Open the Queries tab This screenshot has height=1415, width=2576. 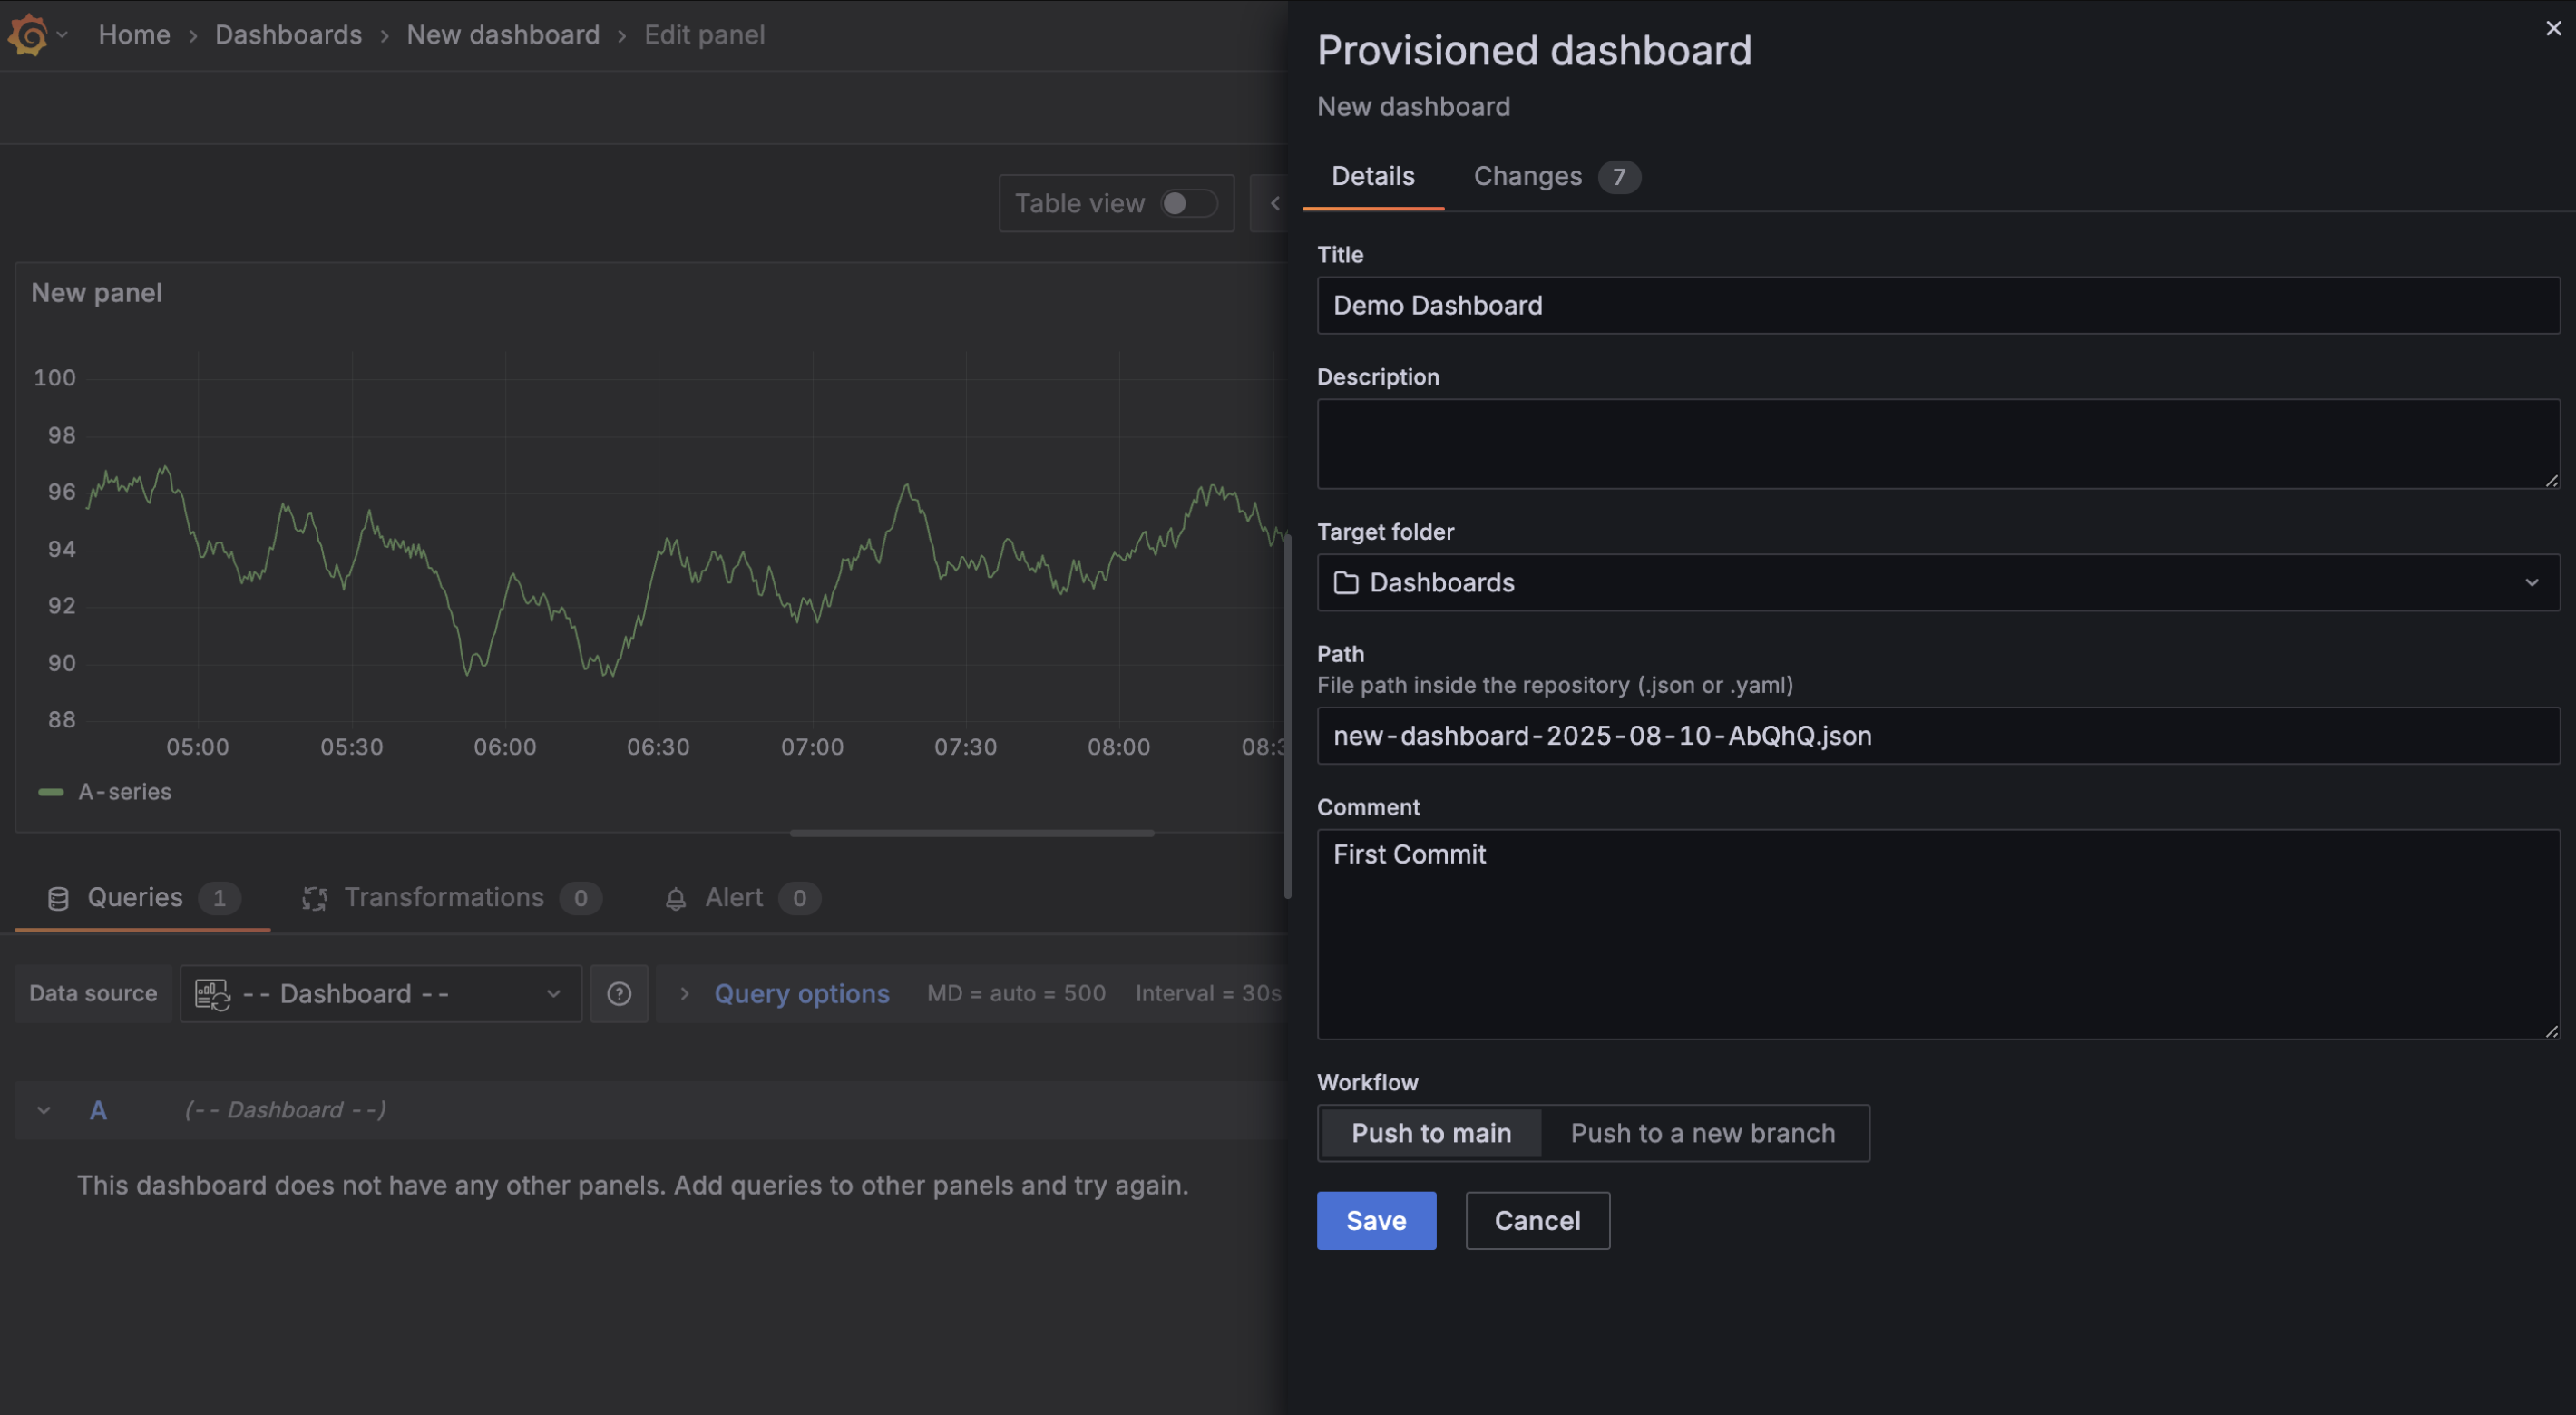point(142,897)
